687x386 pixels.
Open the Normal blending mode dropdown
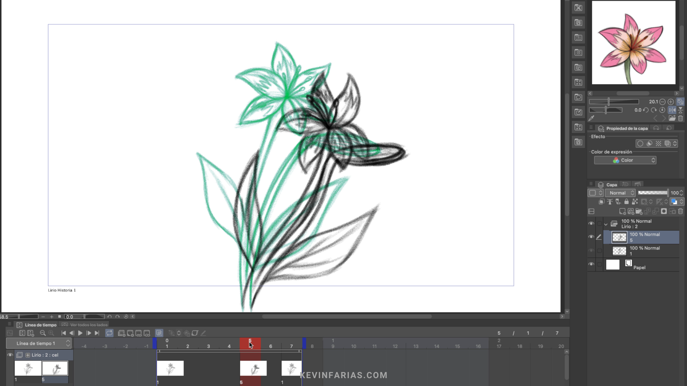click(x=620, y=193)
